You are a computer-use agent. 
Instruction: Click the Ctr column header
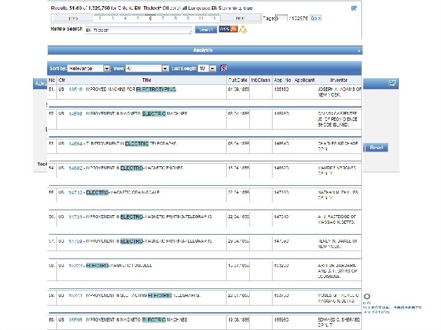click(62, 80)
